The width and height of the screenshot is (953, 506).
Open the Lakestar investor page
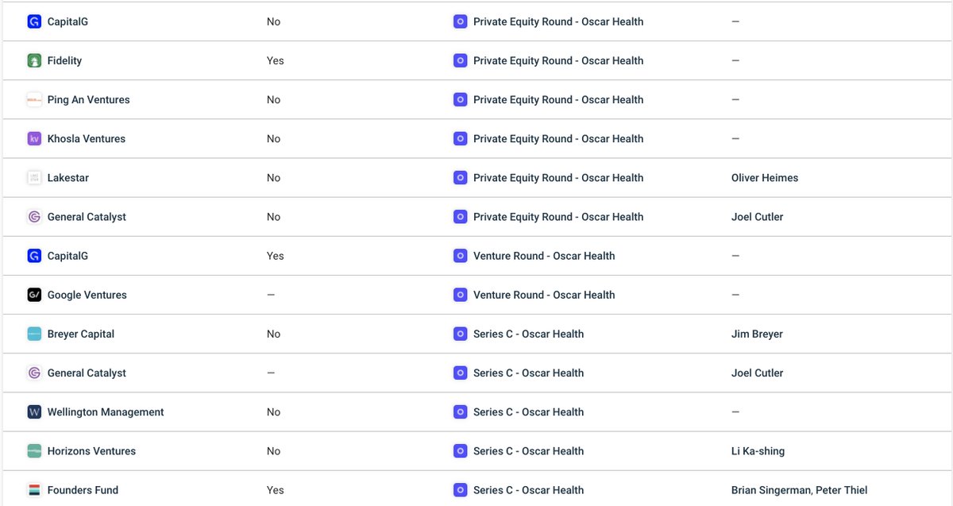coord(68,178)
